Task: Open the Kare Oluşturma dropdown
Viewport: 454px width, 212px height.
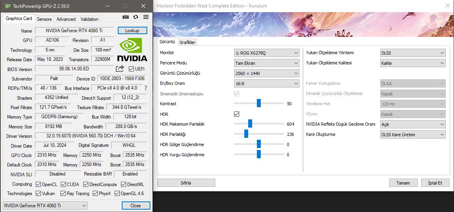Action: 413,134
